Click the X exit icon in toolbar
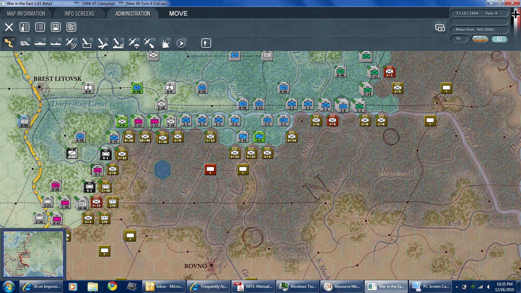This screenshot has width=521, height=293. pyautogui.click(x=9, y=27)
